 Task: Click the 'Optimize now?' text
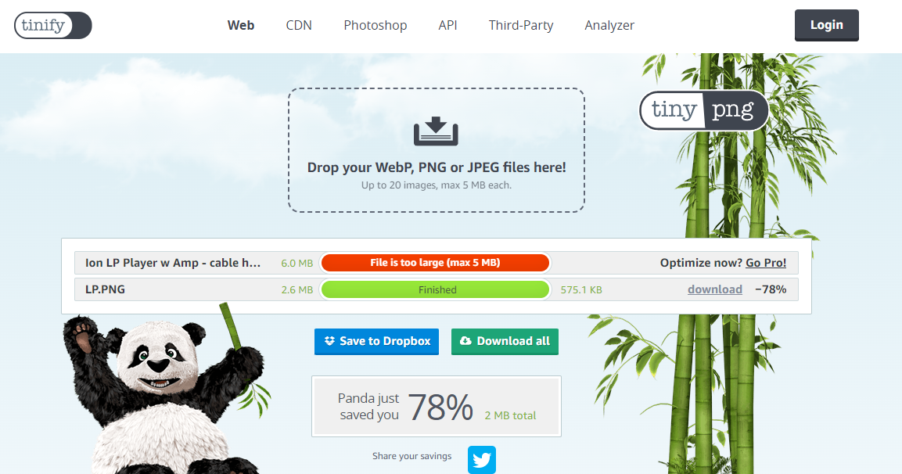701,263
